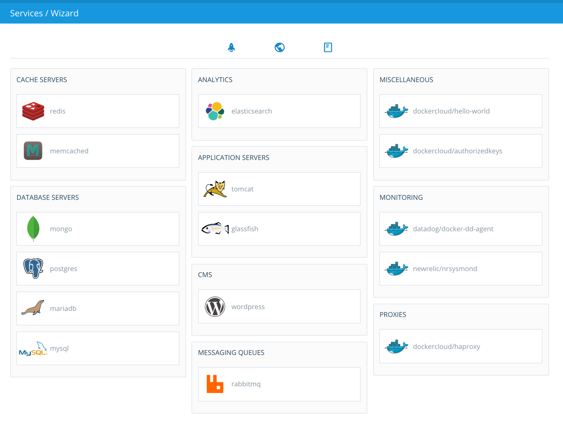Click docker whale icon for haproxy
Image resolution: width=563 pixels, height=425 pixels.
(x=396, y=346)
